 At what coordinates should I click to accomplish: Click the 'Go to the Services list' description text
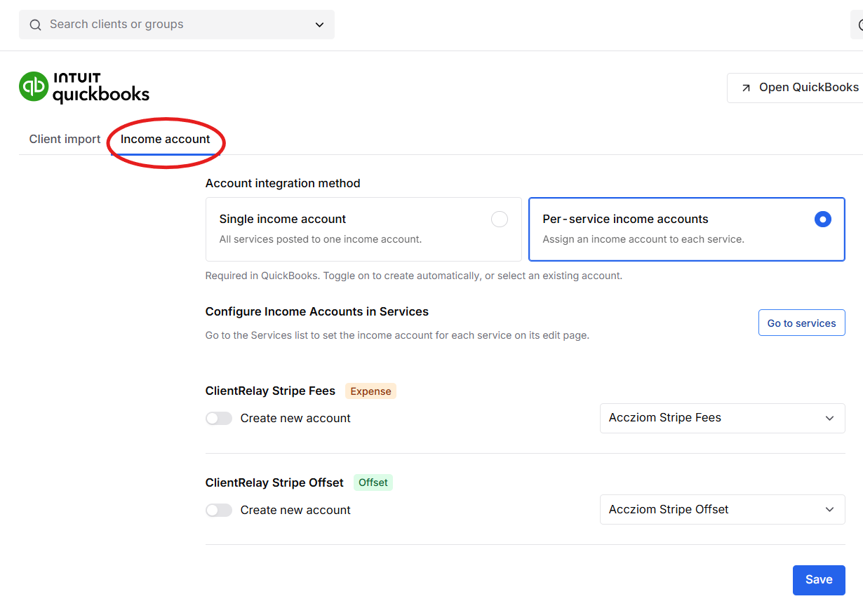tap(397, 335)
